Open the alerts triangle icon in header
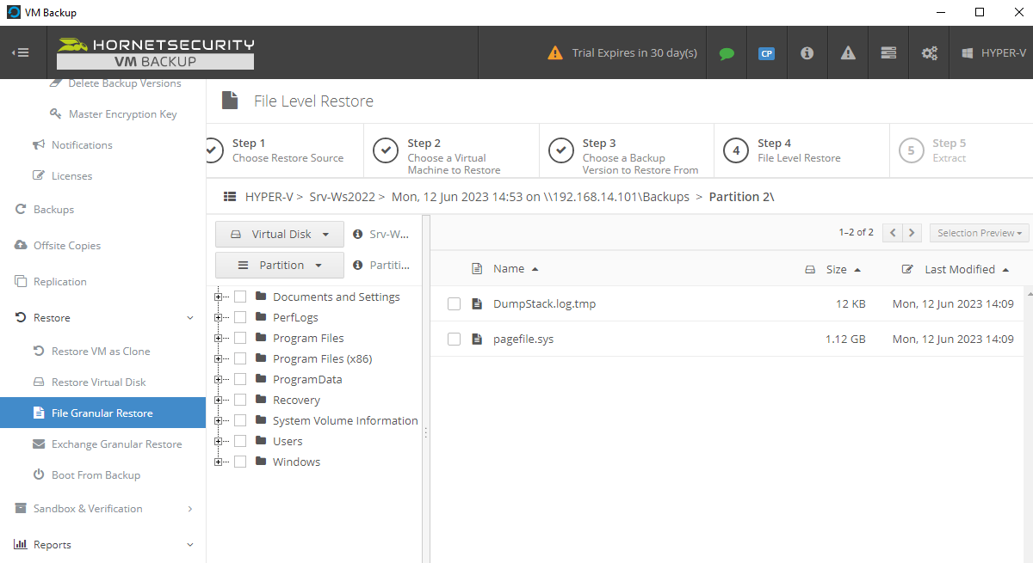Image resolution: width=1033 pixels, height=563 pixels. 848,52
